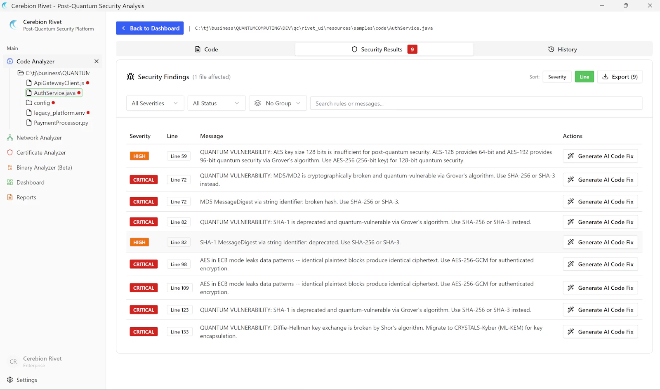Image resolution: width=660 pixels, height=390 pixels.
Task: Generate AI Code Fix for MD5/MD2 vulnerability
Action: pos(600,180)
